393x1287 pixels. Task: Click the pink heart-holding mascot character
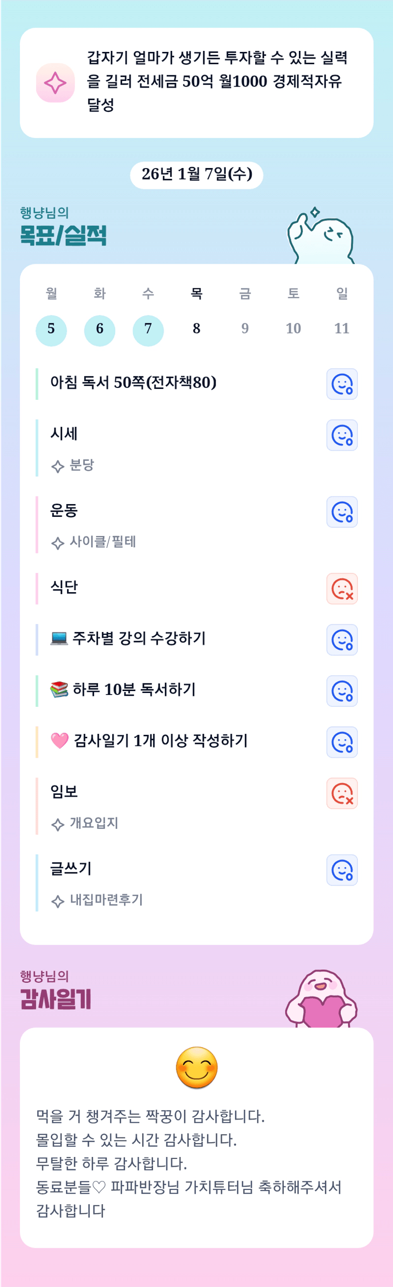coord(322,999)
